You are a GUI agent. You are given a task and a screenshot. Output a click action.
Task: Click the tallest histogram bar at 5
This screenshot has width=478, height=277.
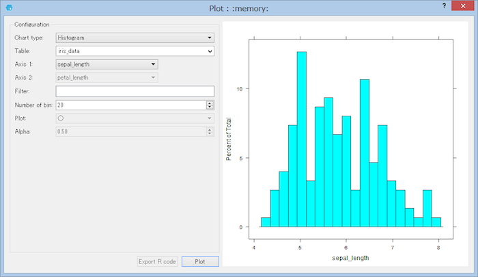pyautogui.click(x=302, y=139)
